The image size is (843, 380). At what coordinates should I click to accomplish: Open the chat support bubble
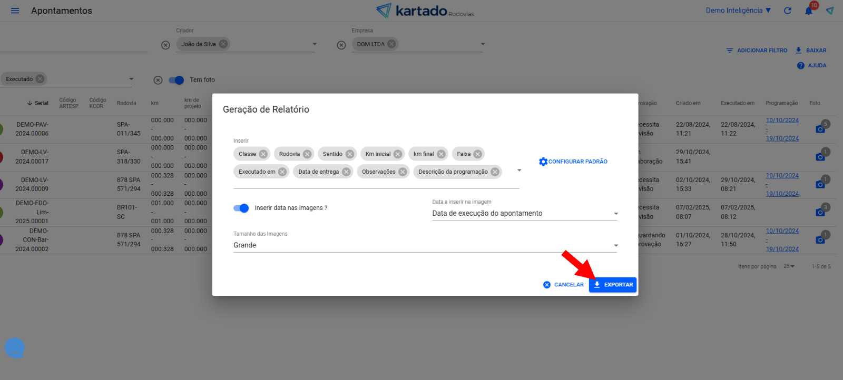[x=15, y=348]
